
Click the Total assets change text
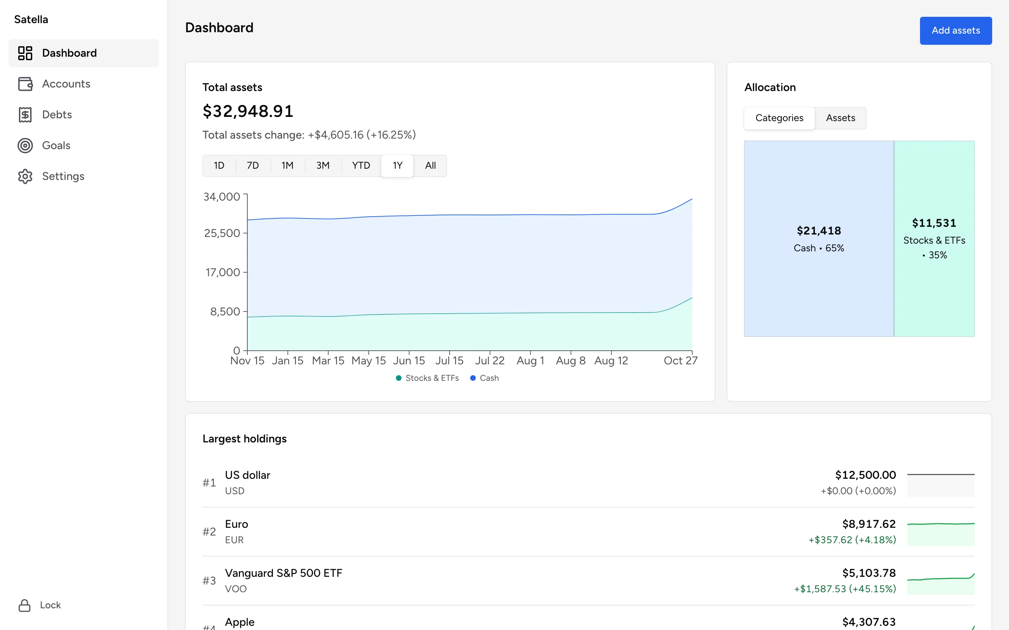click(309, 135)
